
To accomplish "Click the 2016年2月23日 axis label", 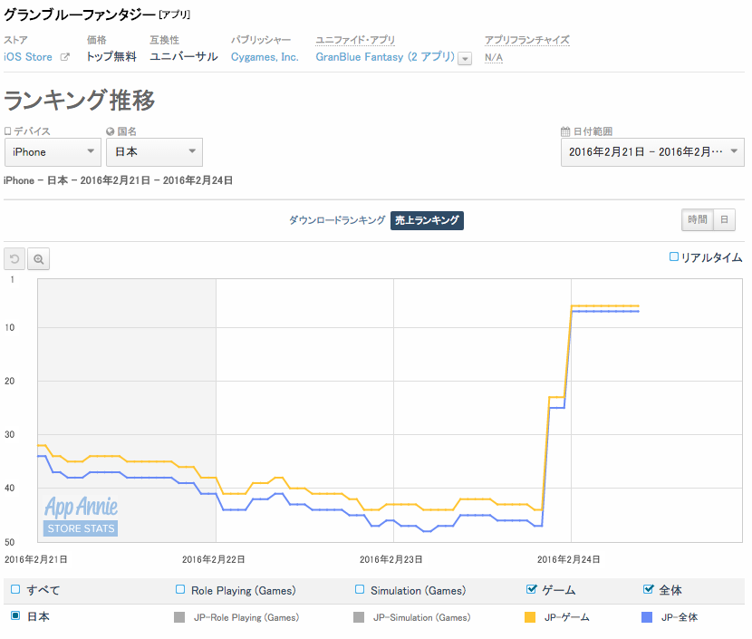I will click(x=390, y=559).
